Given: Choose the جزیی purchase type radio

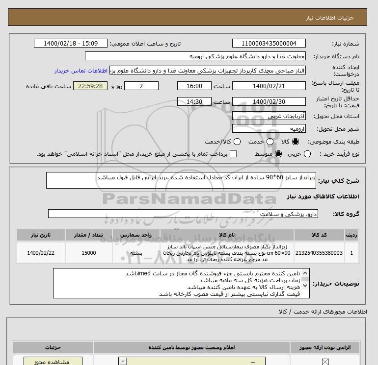Looking at the screenshot, I should (x=307, y=154).
